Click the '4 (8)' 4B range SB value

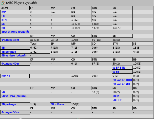136,52
